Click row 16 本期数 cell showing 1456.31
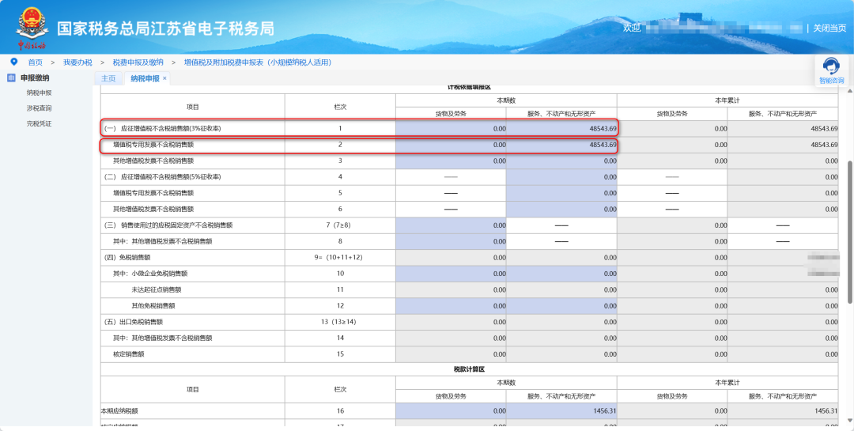 pos(561,411)
